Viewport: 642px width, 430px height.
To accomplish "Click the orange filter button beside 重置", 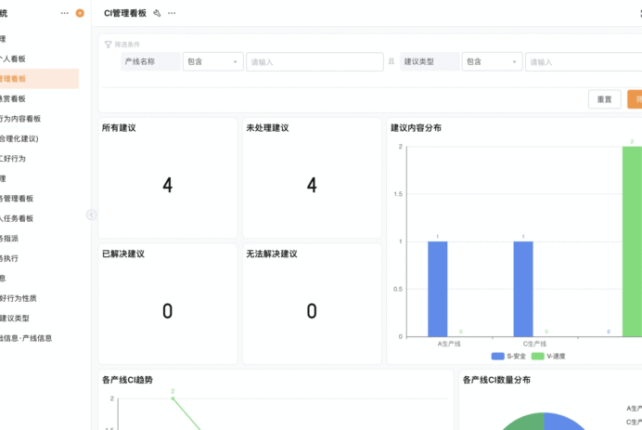I will click(635, 99).
